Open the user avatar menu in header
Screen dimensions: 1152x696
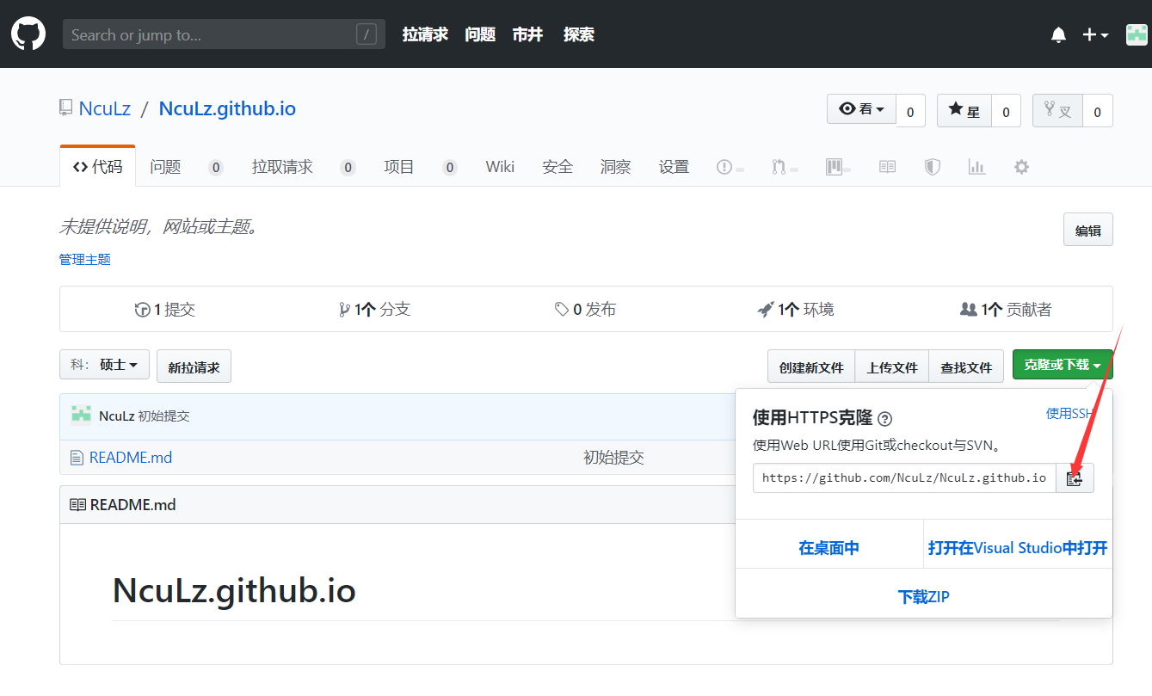(1137, 35)
